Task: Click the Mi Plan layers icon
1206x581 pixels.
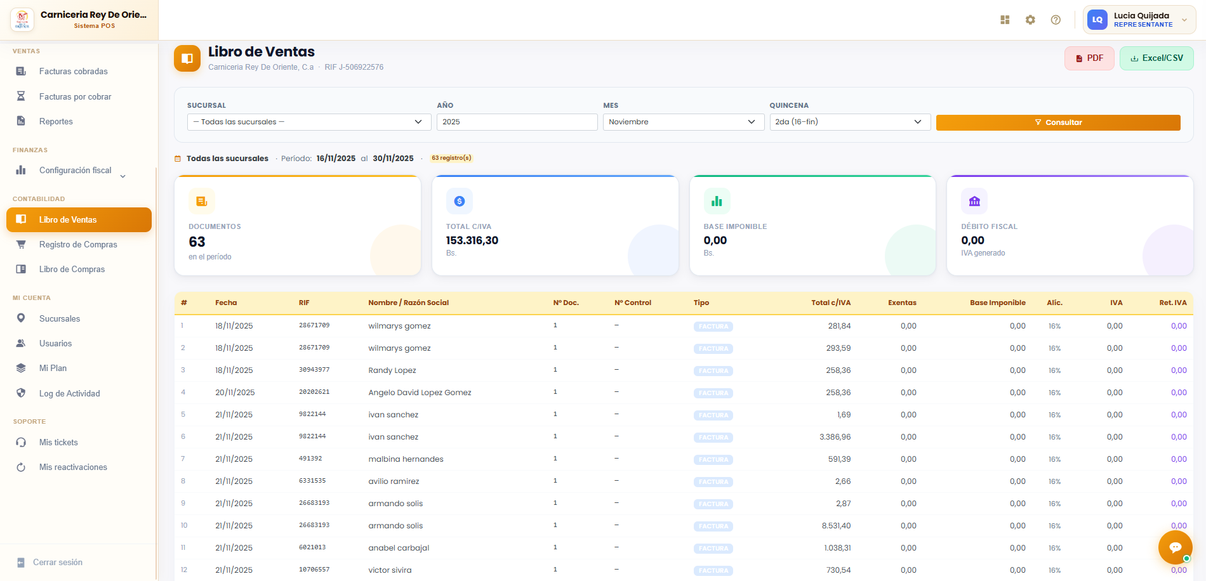Action: coord(21,368)
